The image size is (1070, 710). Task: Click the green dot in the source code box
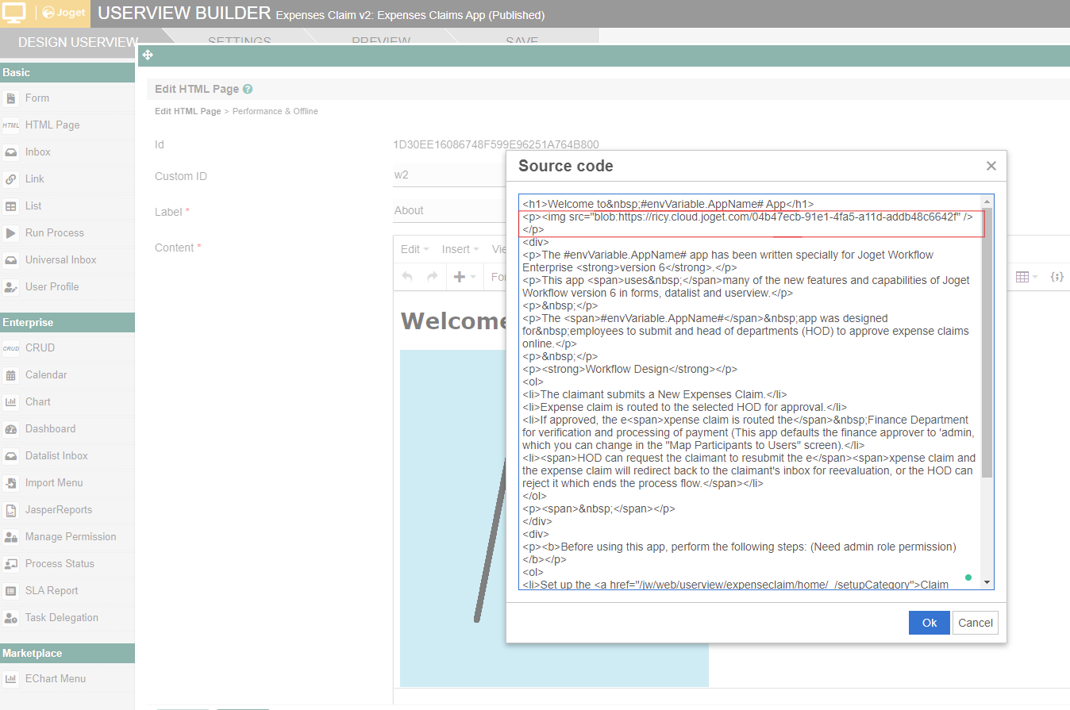point(968,578)
